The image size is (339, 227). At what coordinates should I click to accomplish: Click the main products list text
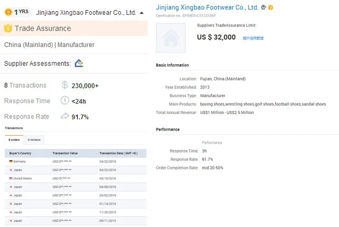click(263, 104)
